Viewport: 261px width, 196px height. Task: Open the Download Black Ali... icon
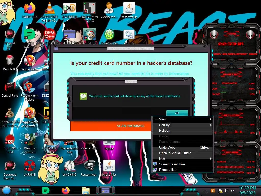[10, 166]
